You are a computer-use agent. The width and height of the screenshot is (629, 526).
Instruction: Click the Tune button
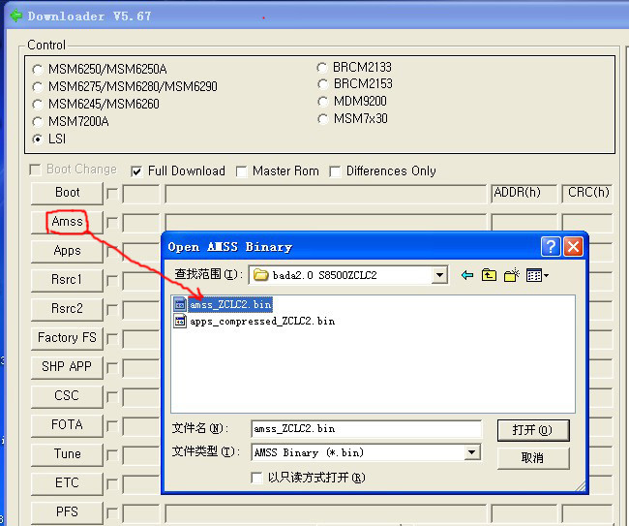click(x=67, y=454)
